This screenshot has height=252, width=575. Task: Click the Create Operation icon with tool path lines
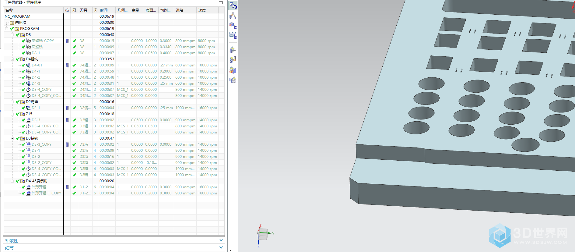click(x=233, y=50)
